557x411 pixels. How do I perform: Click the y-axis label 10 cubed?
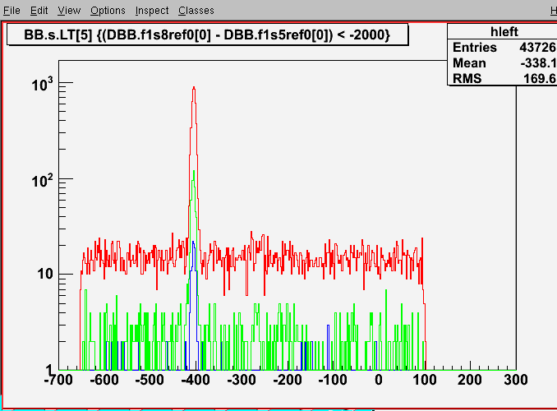point(42,85)
